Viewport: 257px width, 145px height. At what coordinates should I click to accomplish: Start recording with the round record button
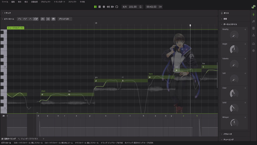tap(104, 7)
